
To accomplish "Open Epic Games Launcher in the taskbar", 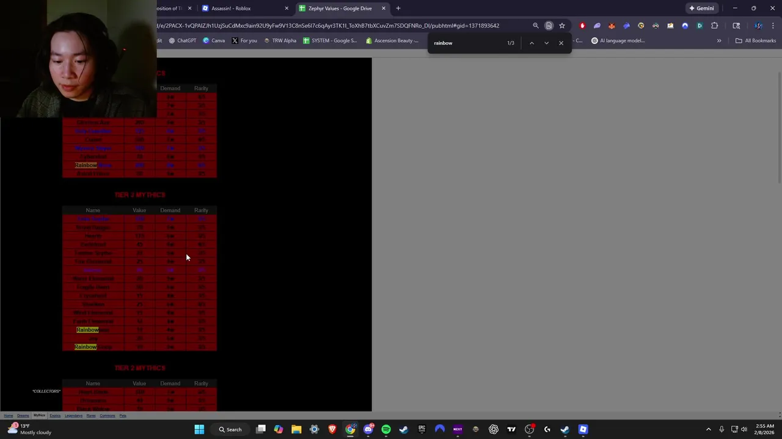I will [x=422, y=429].
